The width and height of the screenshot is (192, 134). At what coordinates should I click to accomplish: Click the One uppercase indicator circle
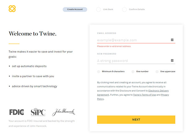click(157, 72)
